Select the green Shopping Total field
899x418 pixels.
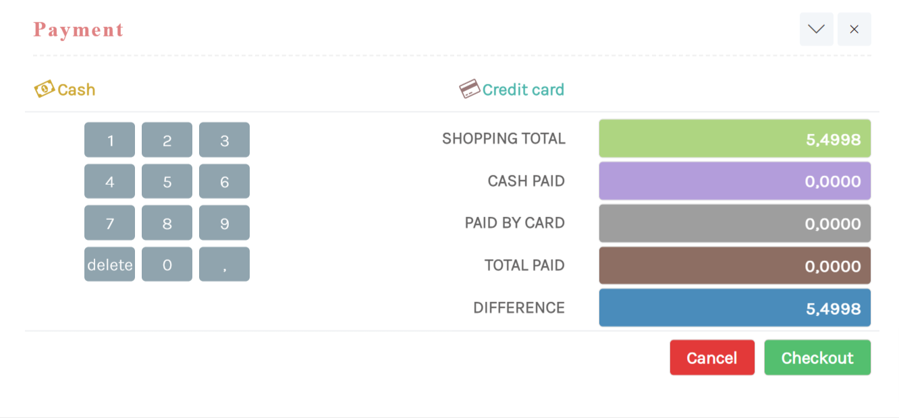tap(734, 139)
